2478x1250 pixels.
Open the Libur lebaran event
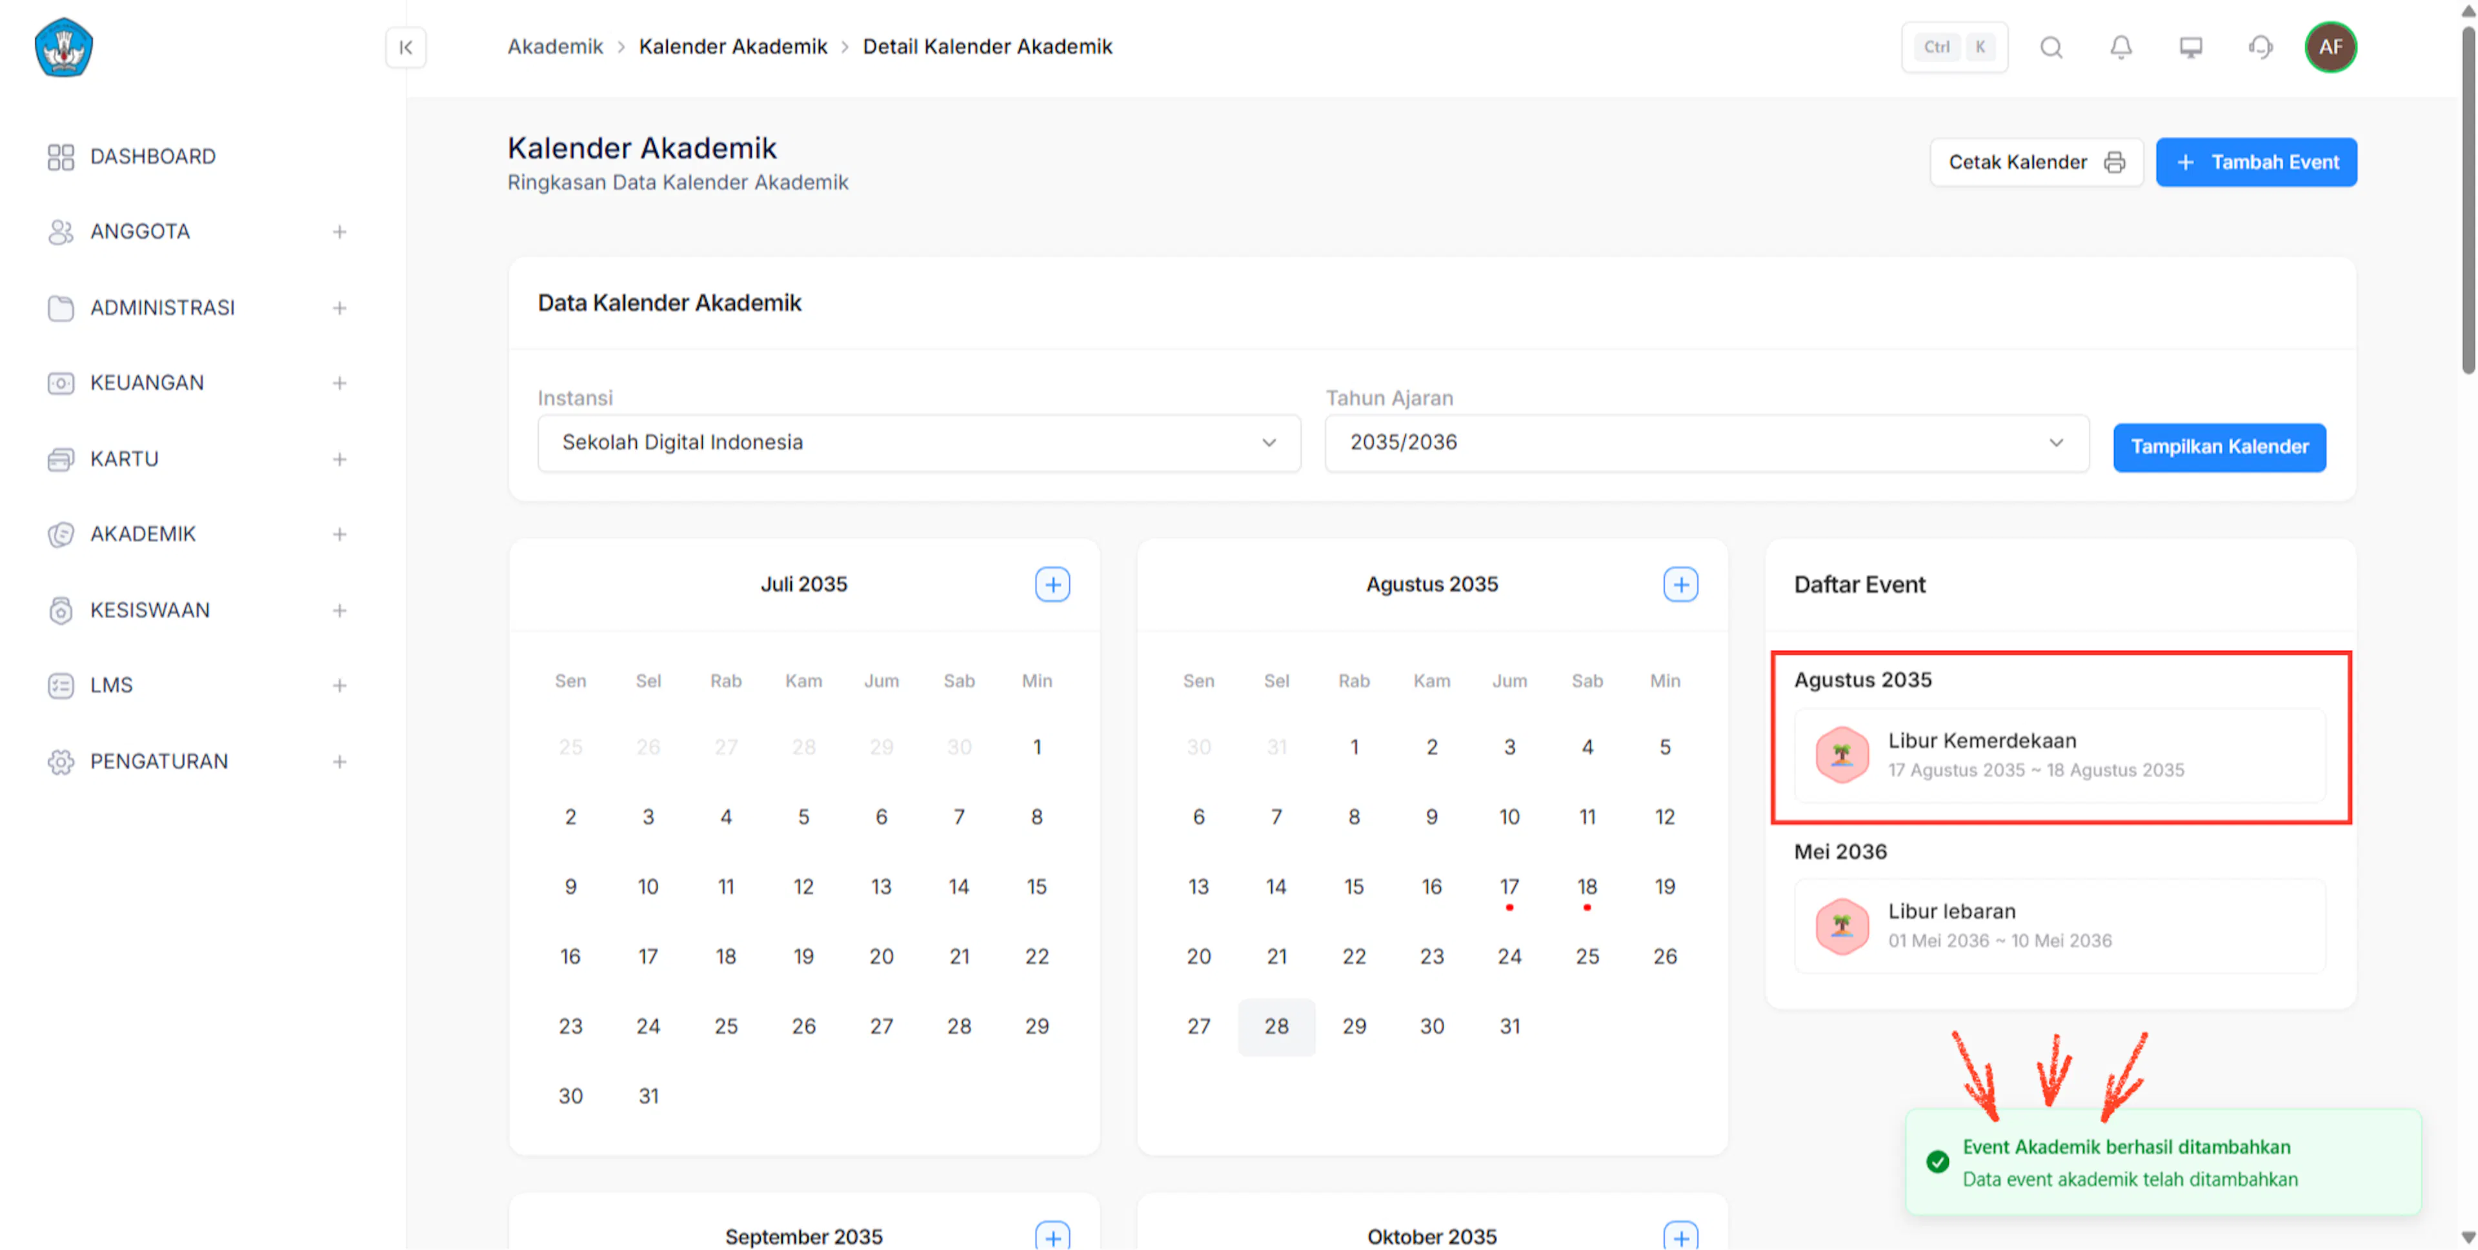[2060, 925]
